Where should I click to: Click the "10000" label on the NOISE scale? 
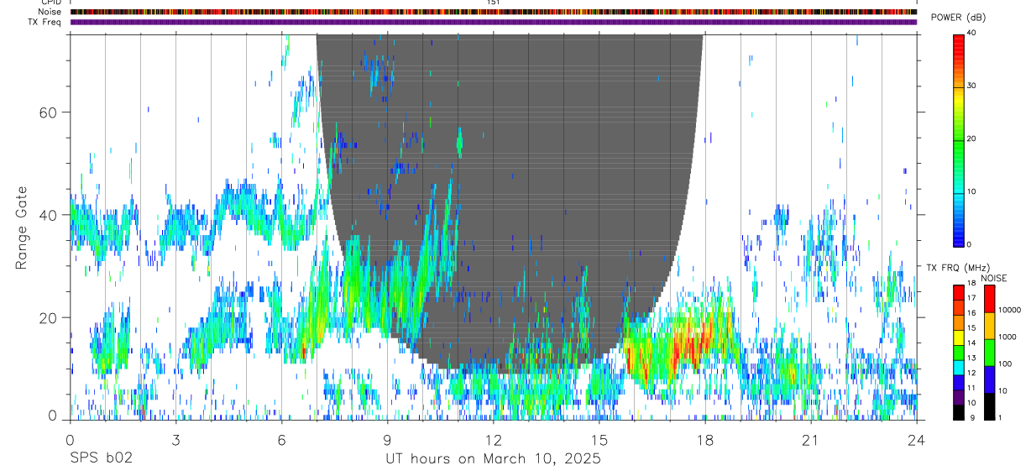(x=1009, y=311)
